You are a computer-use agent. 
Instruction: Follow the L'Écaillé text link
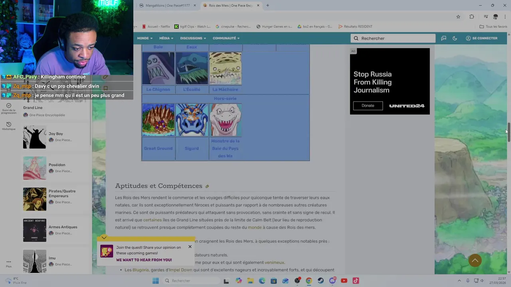pyautogui.click(x=192, y=89)
